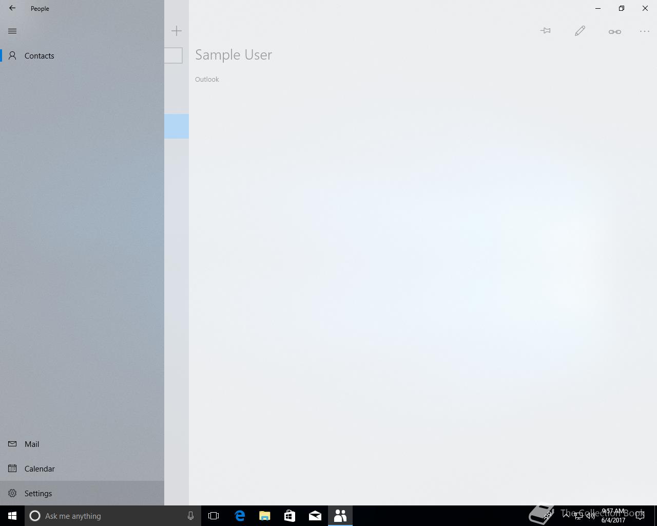Open the Windows Start menu
The width and height of the screenshot is (657, 526).
pos(12,516)
